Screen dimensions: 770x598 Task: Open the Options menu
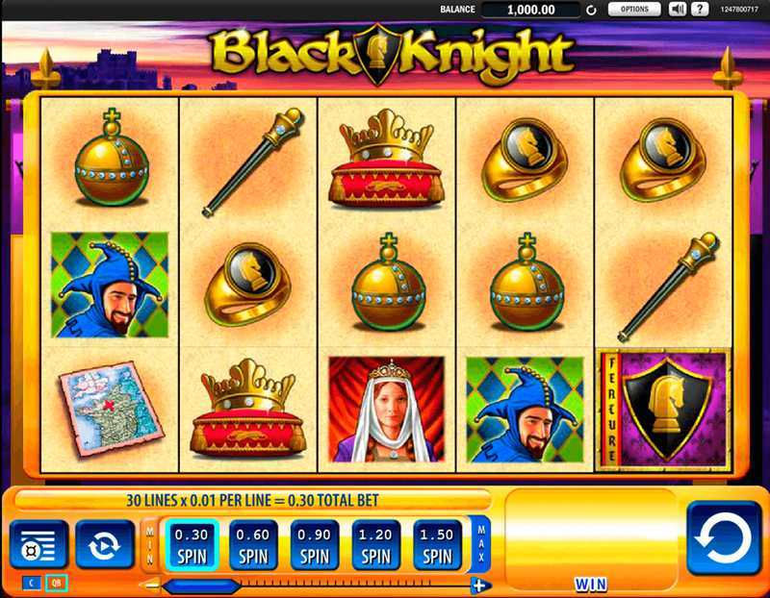[x=634, y=10]
